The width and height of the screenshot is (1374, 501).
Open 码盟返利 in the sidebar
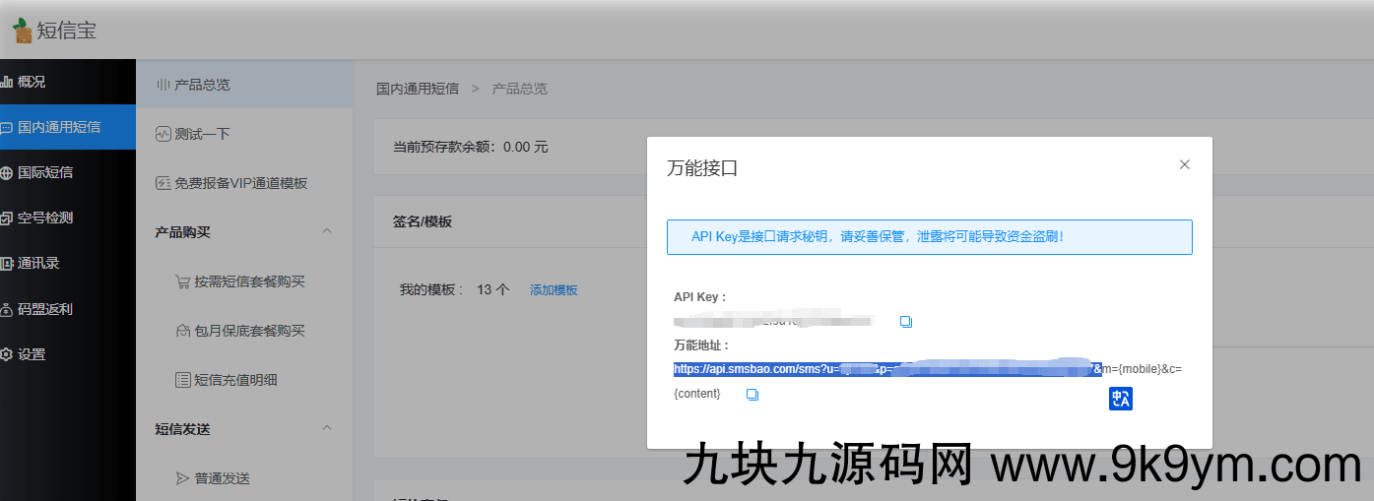[x=68, y=308]
